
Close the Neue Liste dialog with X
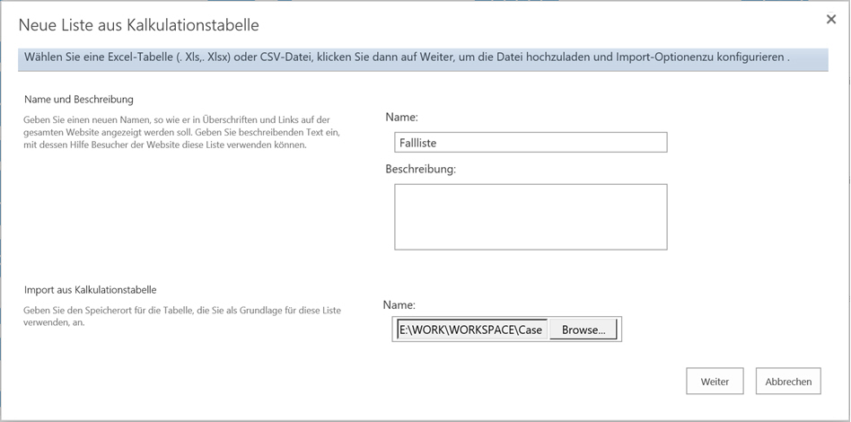(831, 20)
